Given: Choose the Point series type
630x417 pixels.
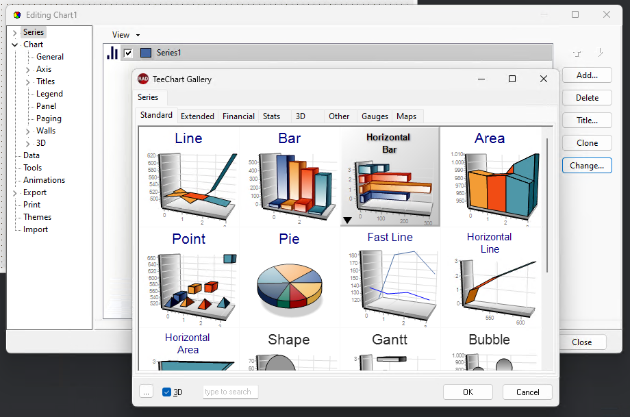Looking at the screenshot, I should click(189, 277).
